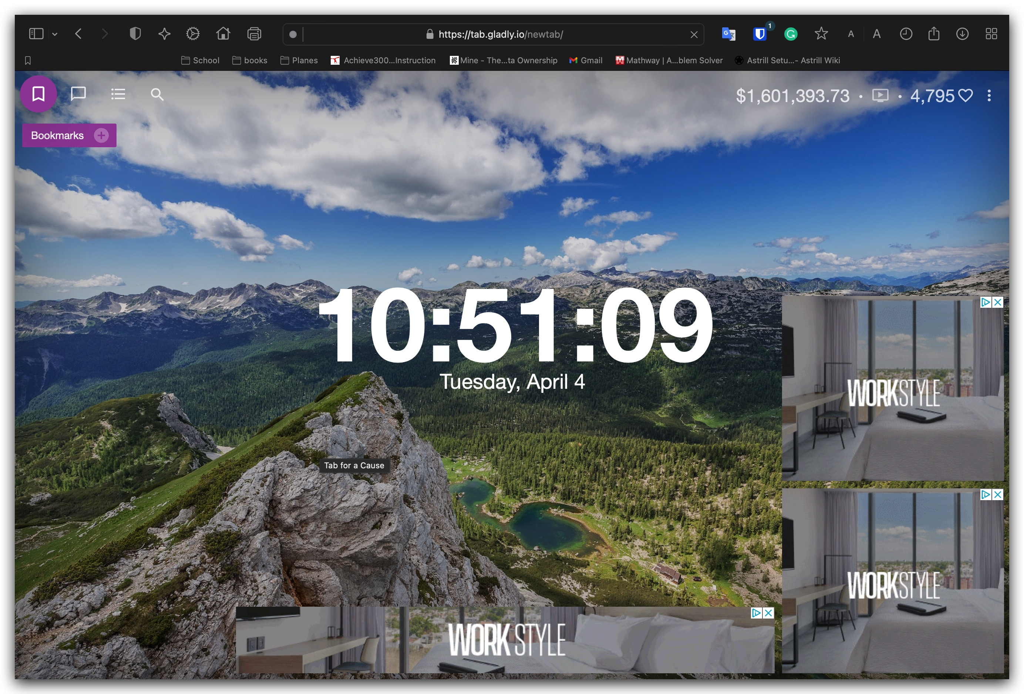1024x694 pixels.
Task: Click the bottom WorkStyle banner ad
Action: [x=505, y=640]
